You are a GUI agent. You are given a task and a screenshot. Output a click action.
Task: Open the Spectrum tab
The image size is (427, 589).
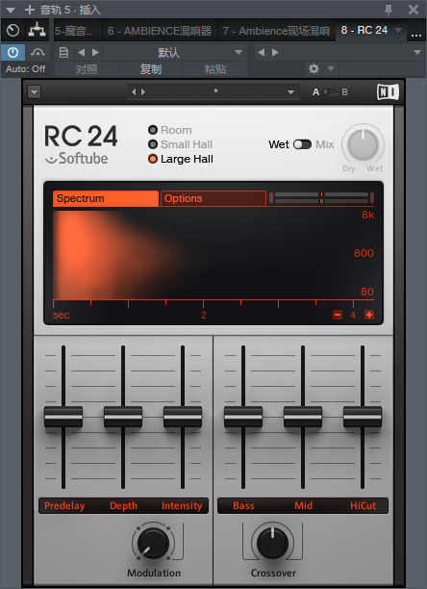106,198
